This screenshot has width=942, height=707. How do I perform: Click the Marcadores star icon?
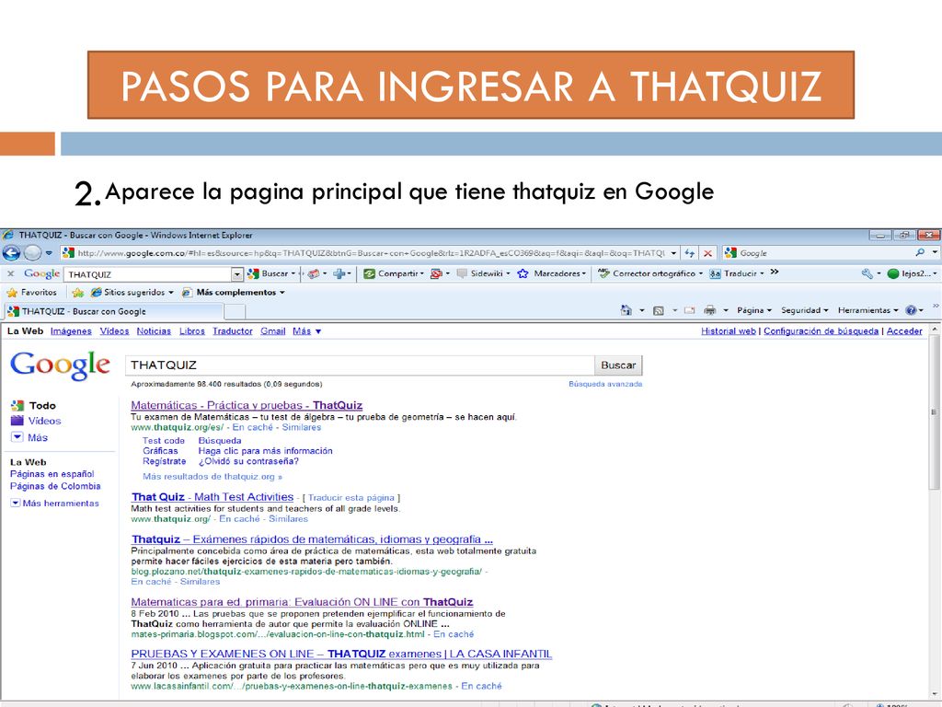click(x=523, y=273)
